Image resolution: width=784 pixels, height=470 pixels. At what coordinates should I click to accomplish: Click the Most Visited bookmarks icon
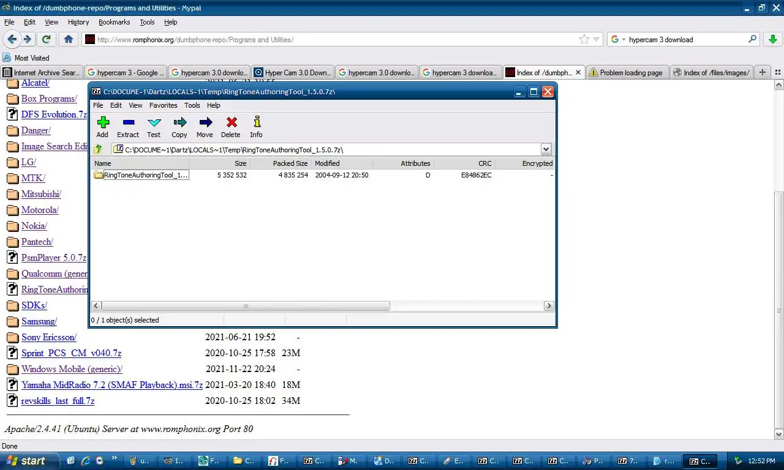tap(7, 58)
